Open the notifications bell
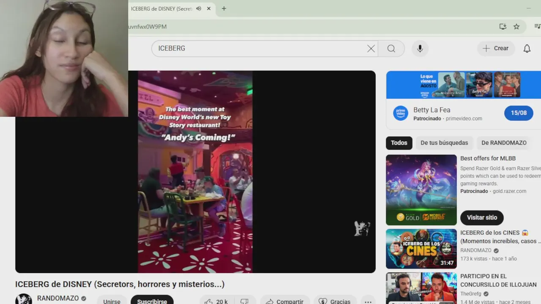The height and width of the screenshot is (304, 541). tap(527, 49)
